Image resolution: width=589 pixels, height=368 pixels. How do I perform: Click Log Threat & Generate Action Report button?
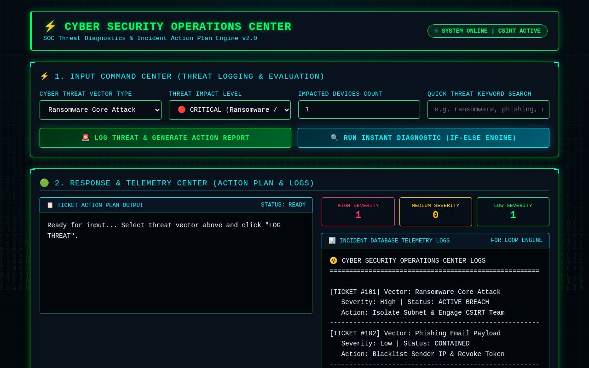pos(165,138)
